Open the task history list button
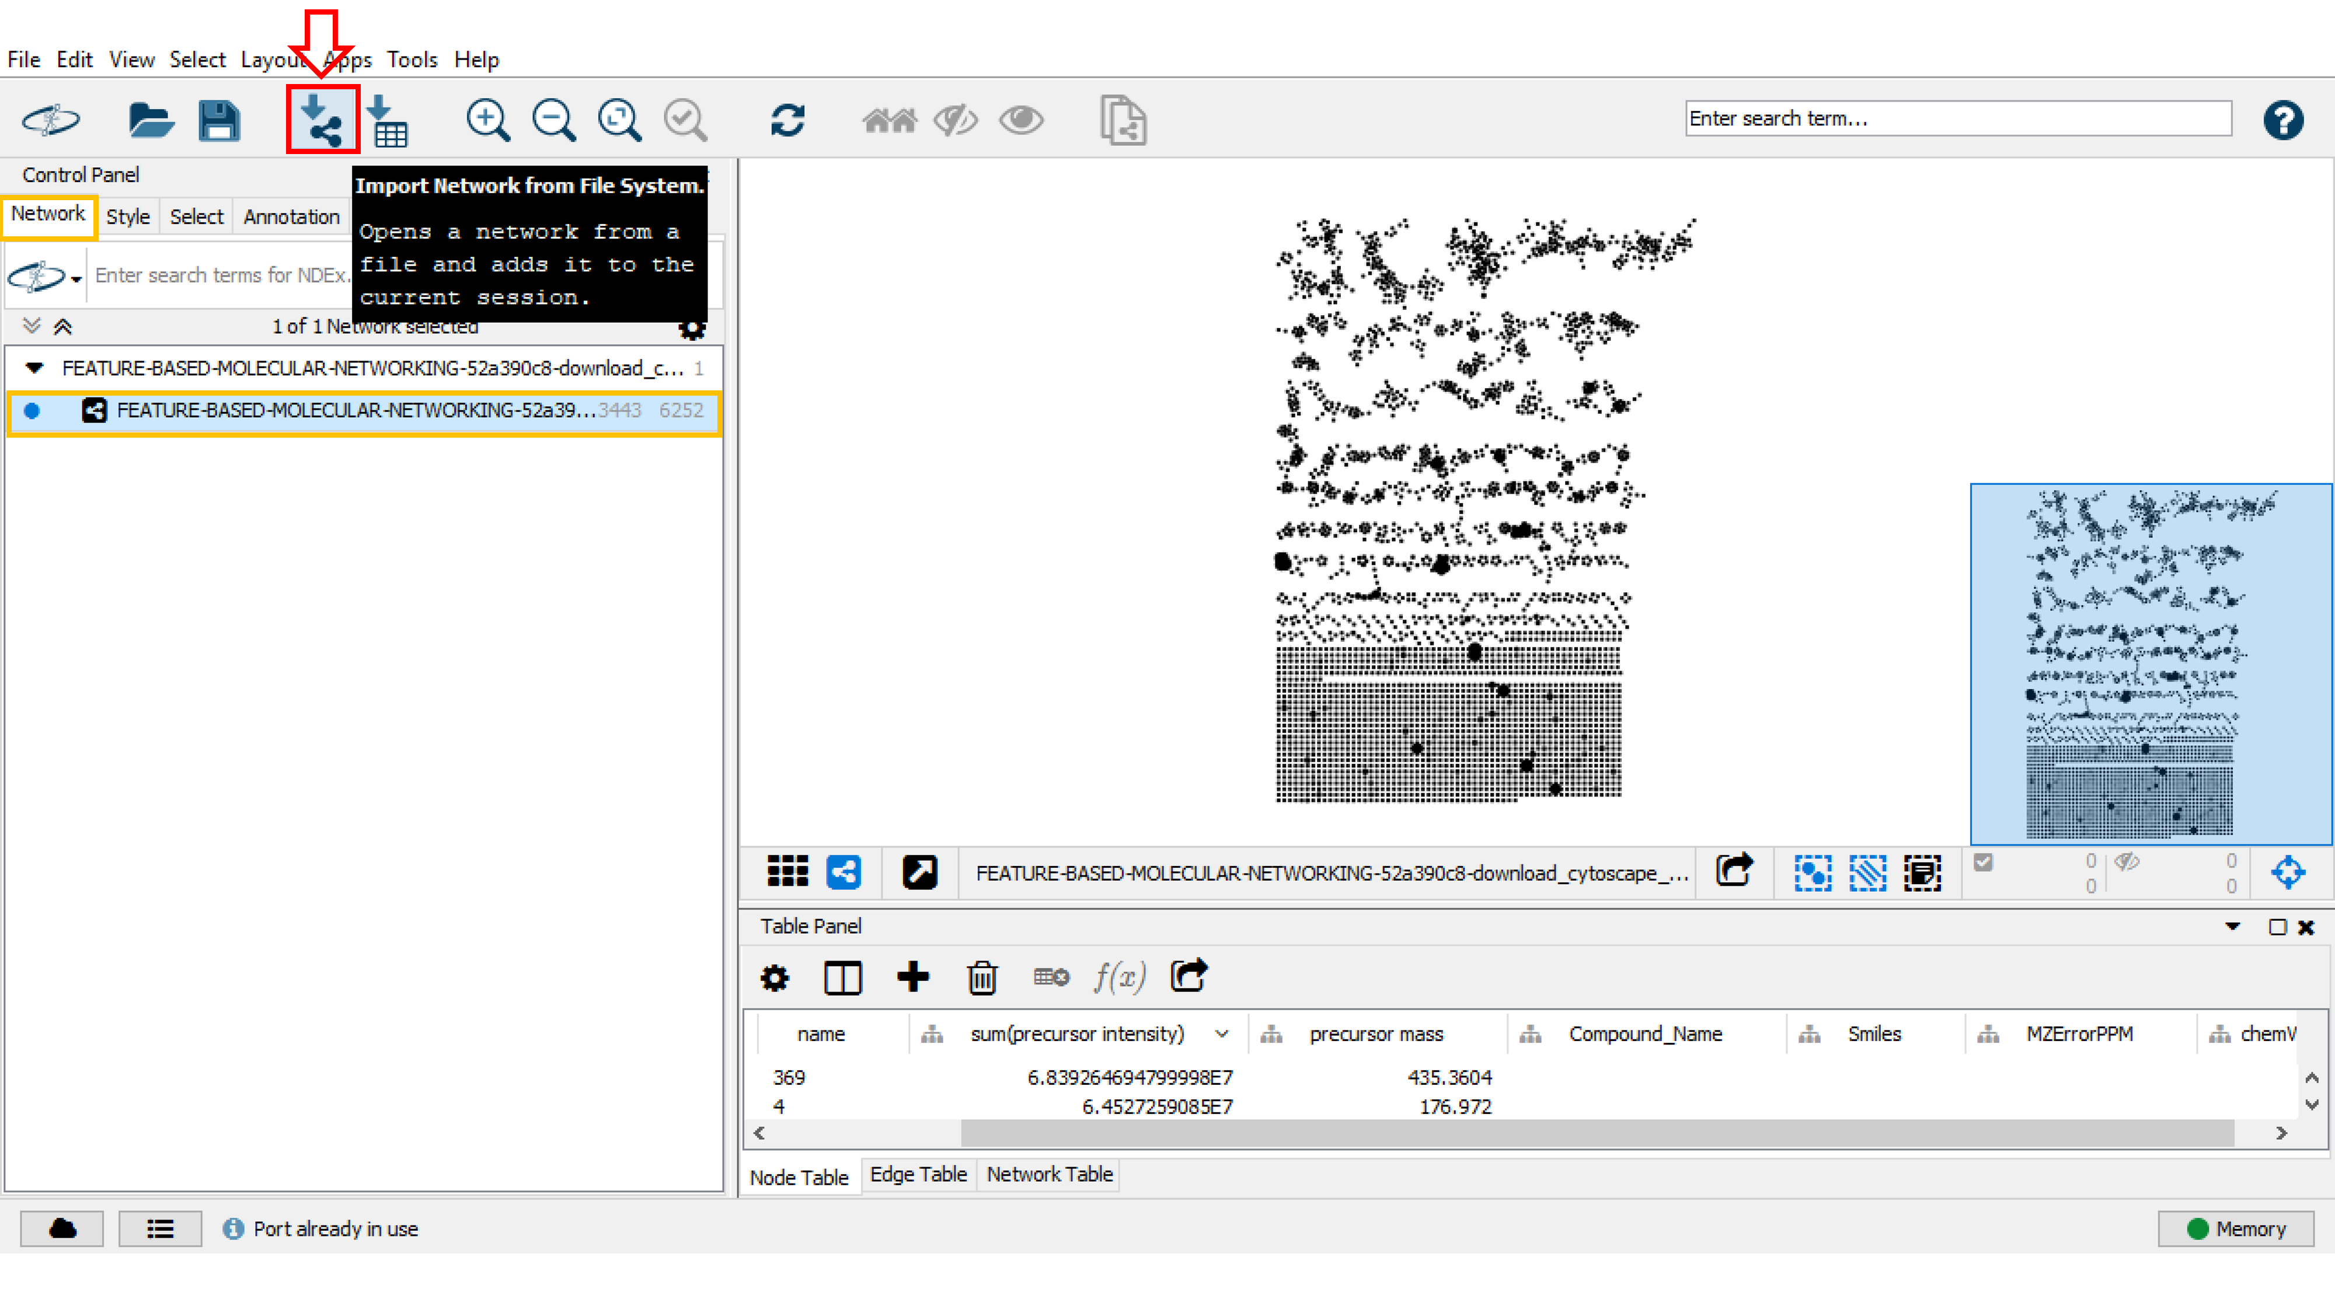 tap(159, 1228)
